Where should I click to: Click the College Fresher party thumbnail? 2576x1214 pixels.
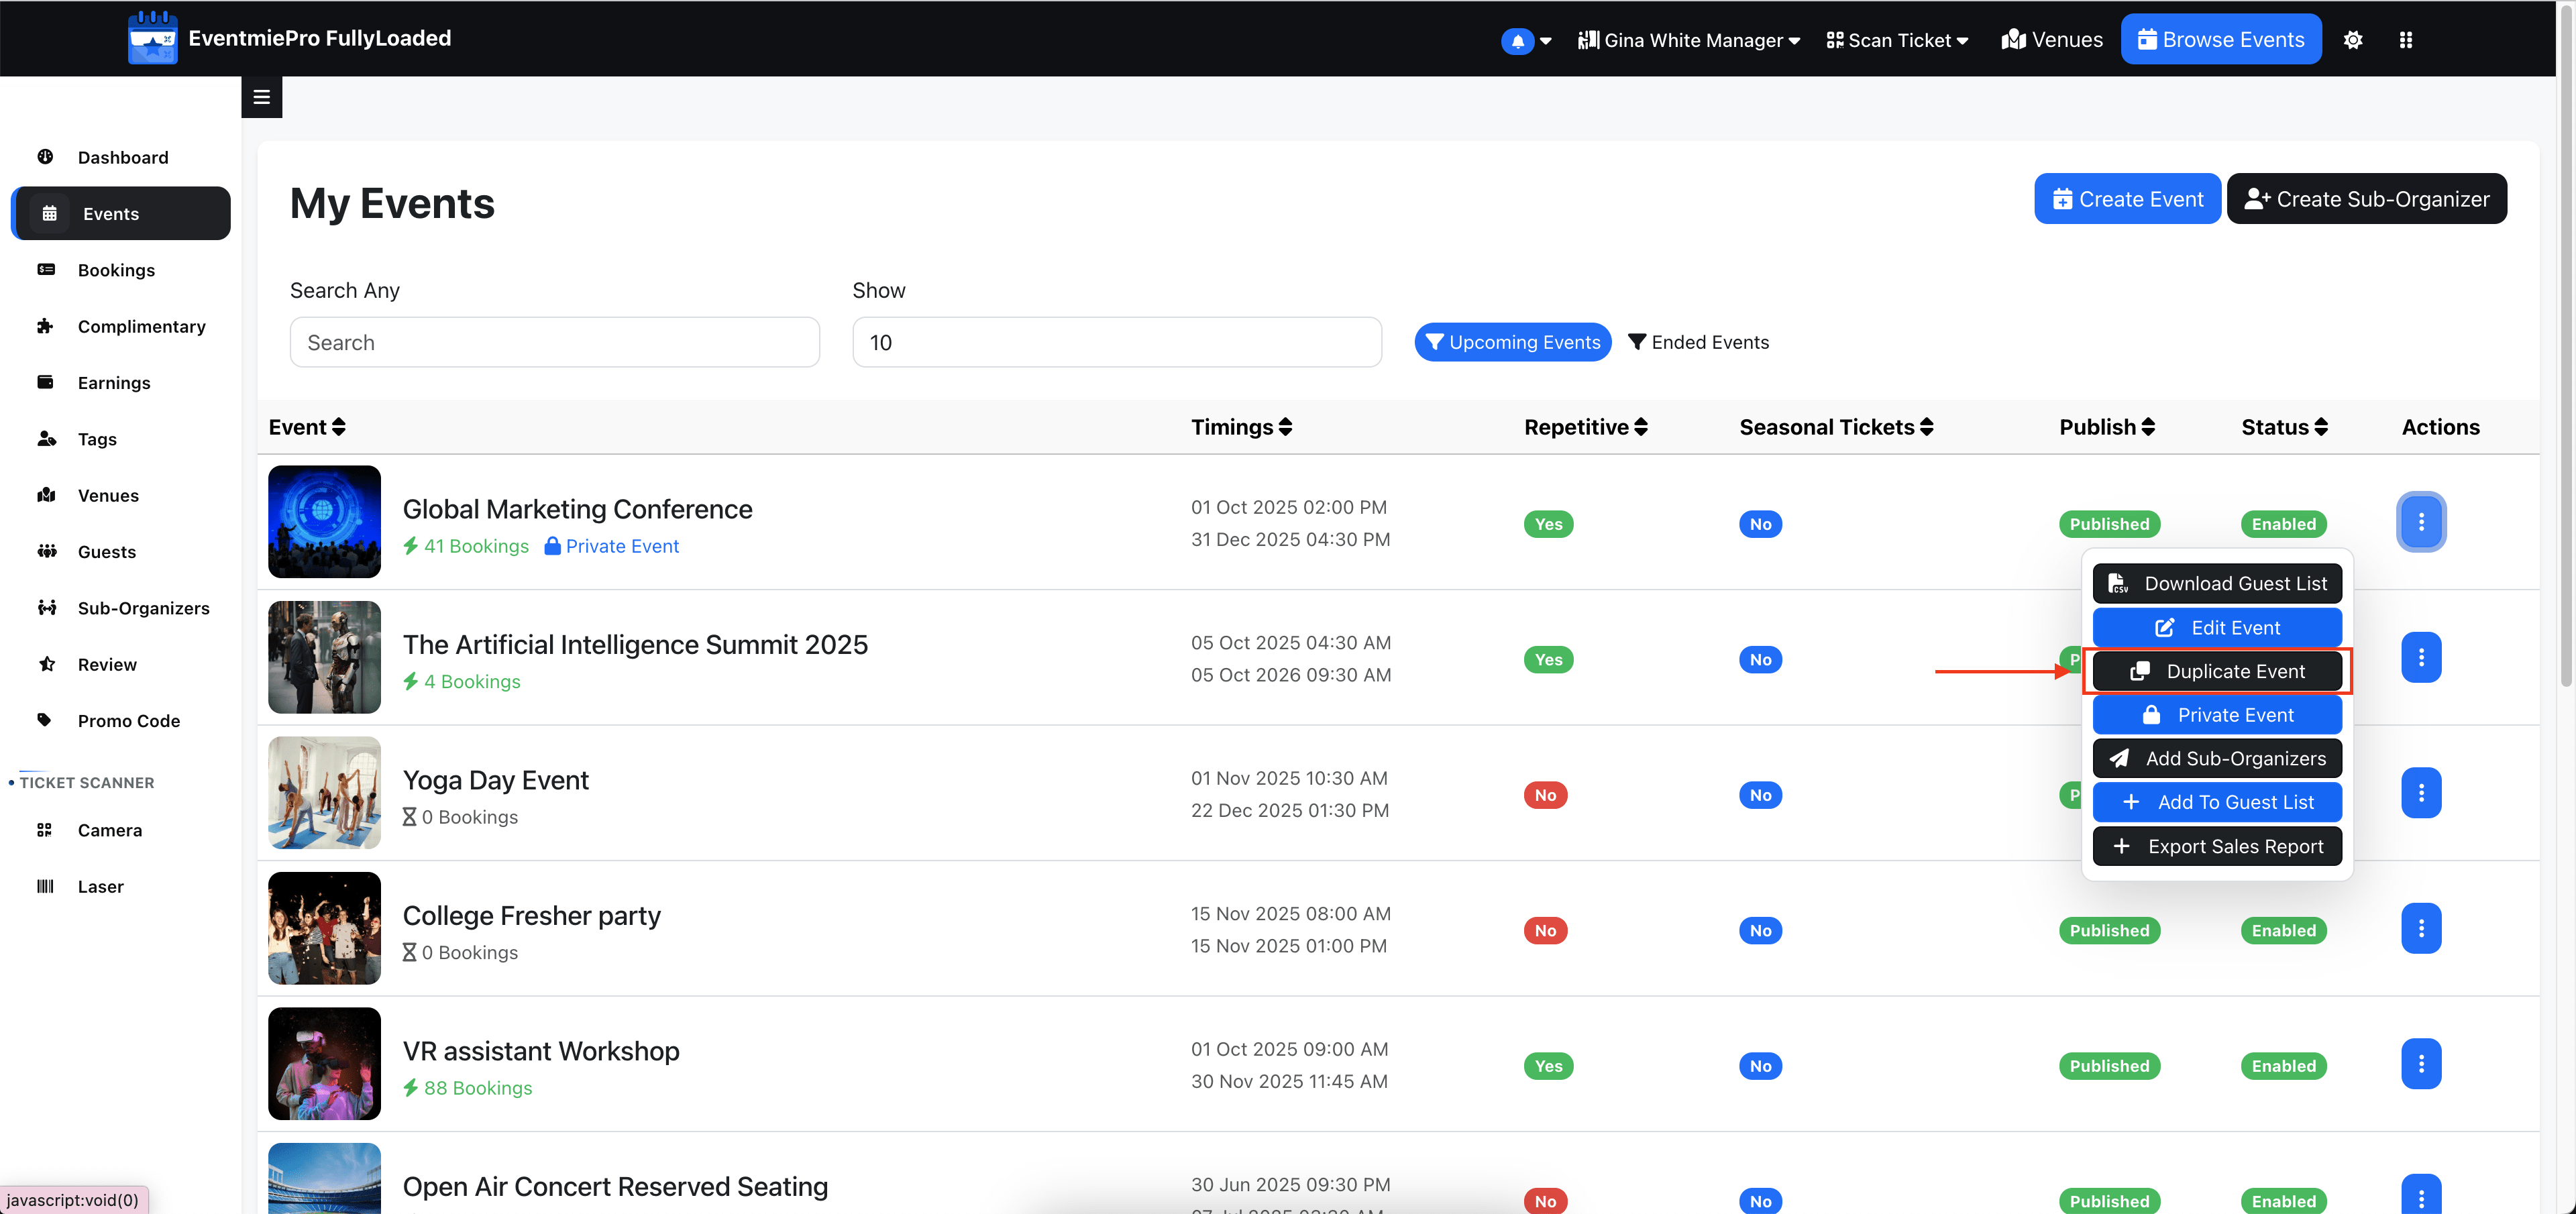[x=324, y=928]
